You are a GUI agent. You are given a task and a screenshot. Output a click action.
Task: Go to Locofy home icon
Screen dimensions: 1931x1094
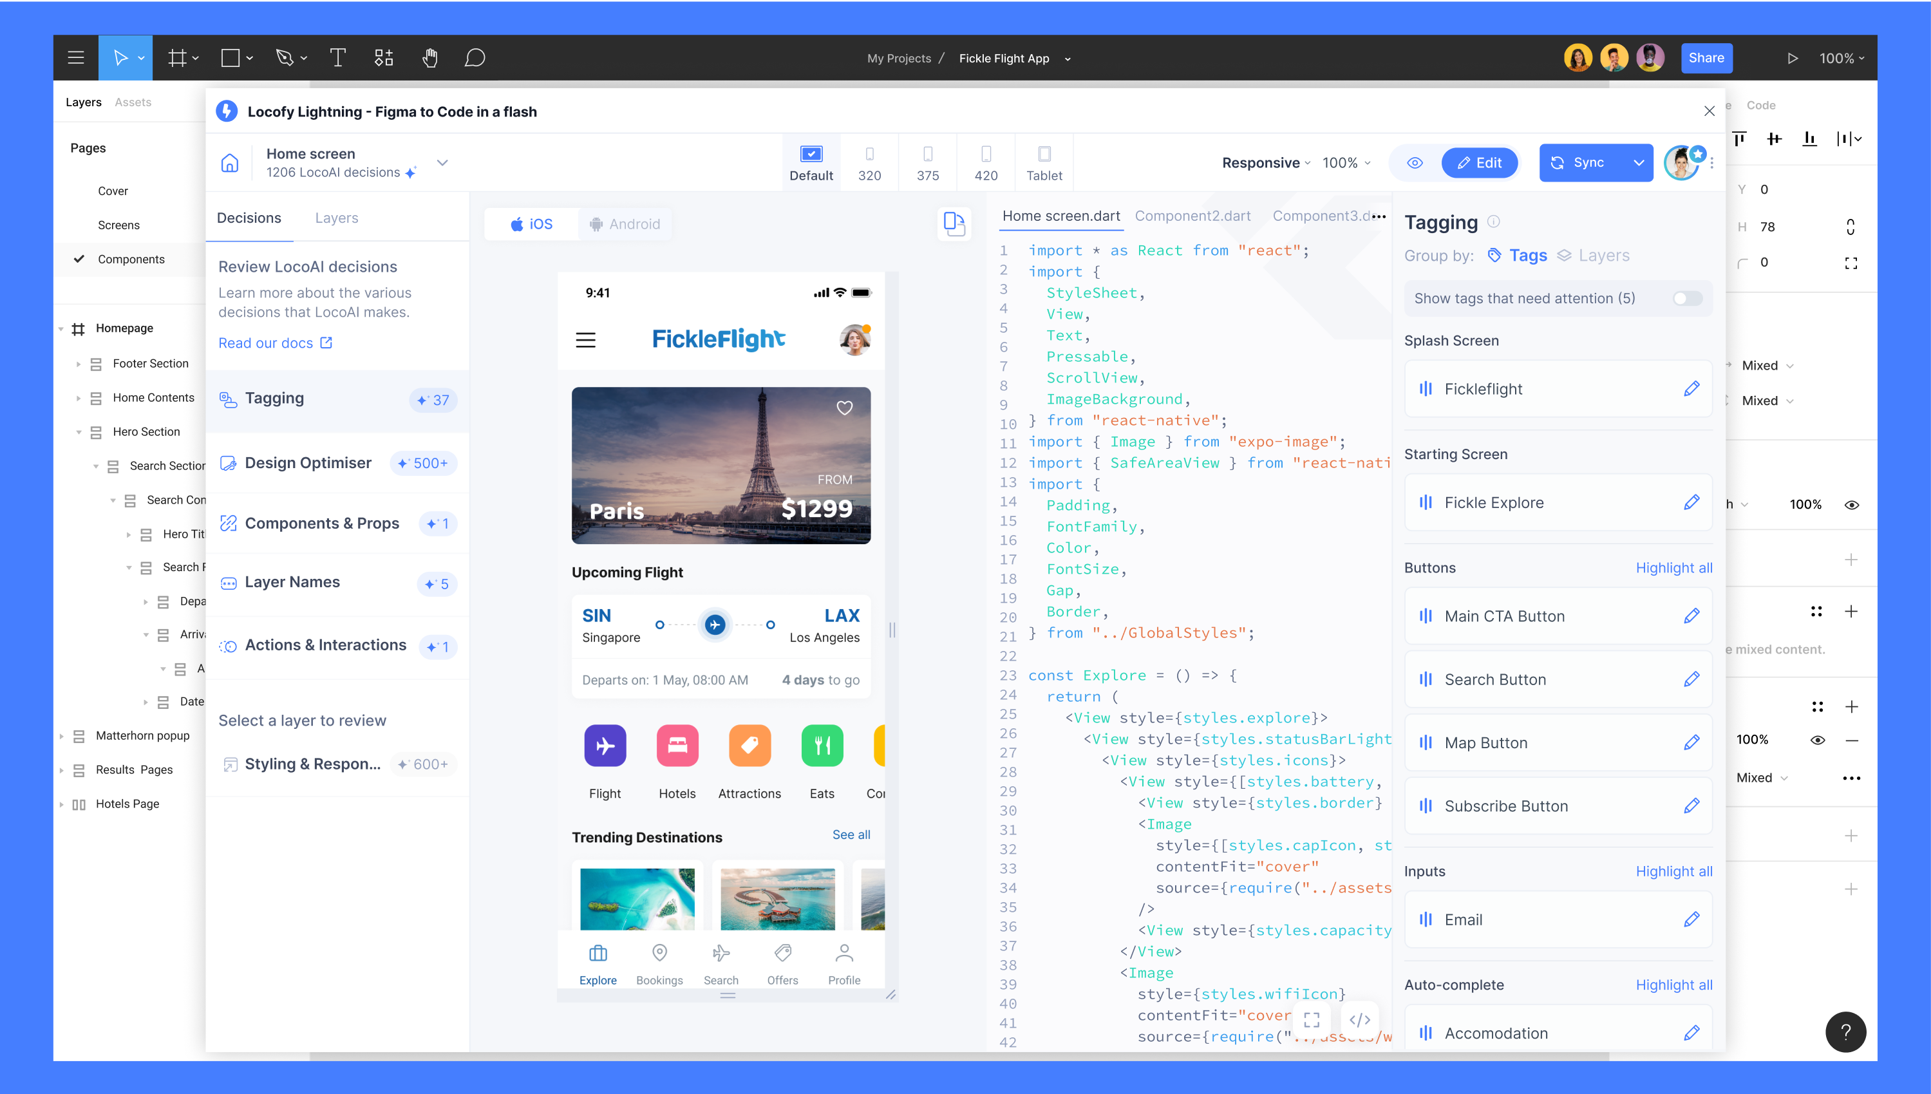[230, 162]
